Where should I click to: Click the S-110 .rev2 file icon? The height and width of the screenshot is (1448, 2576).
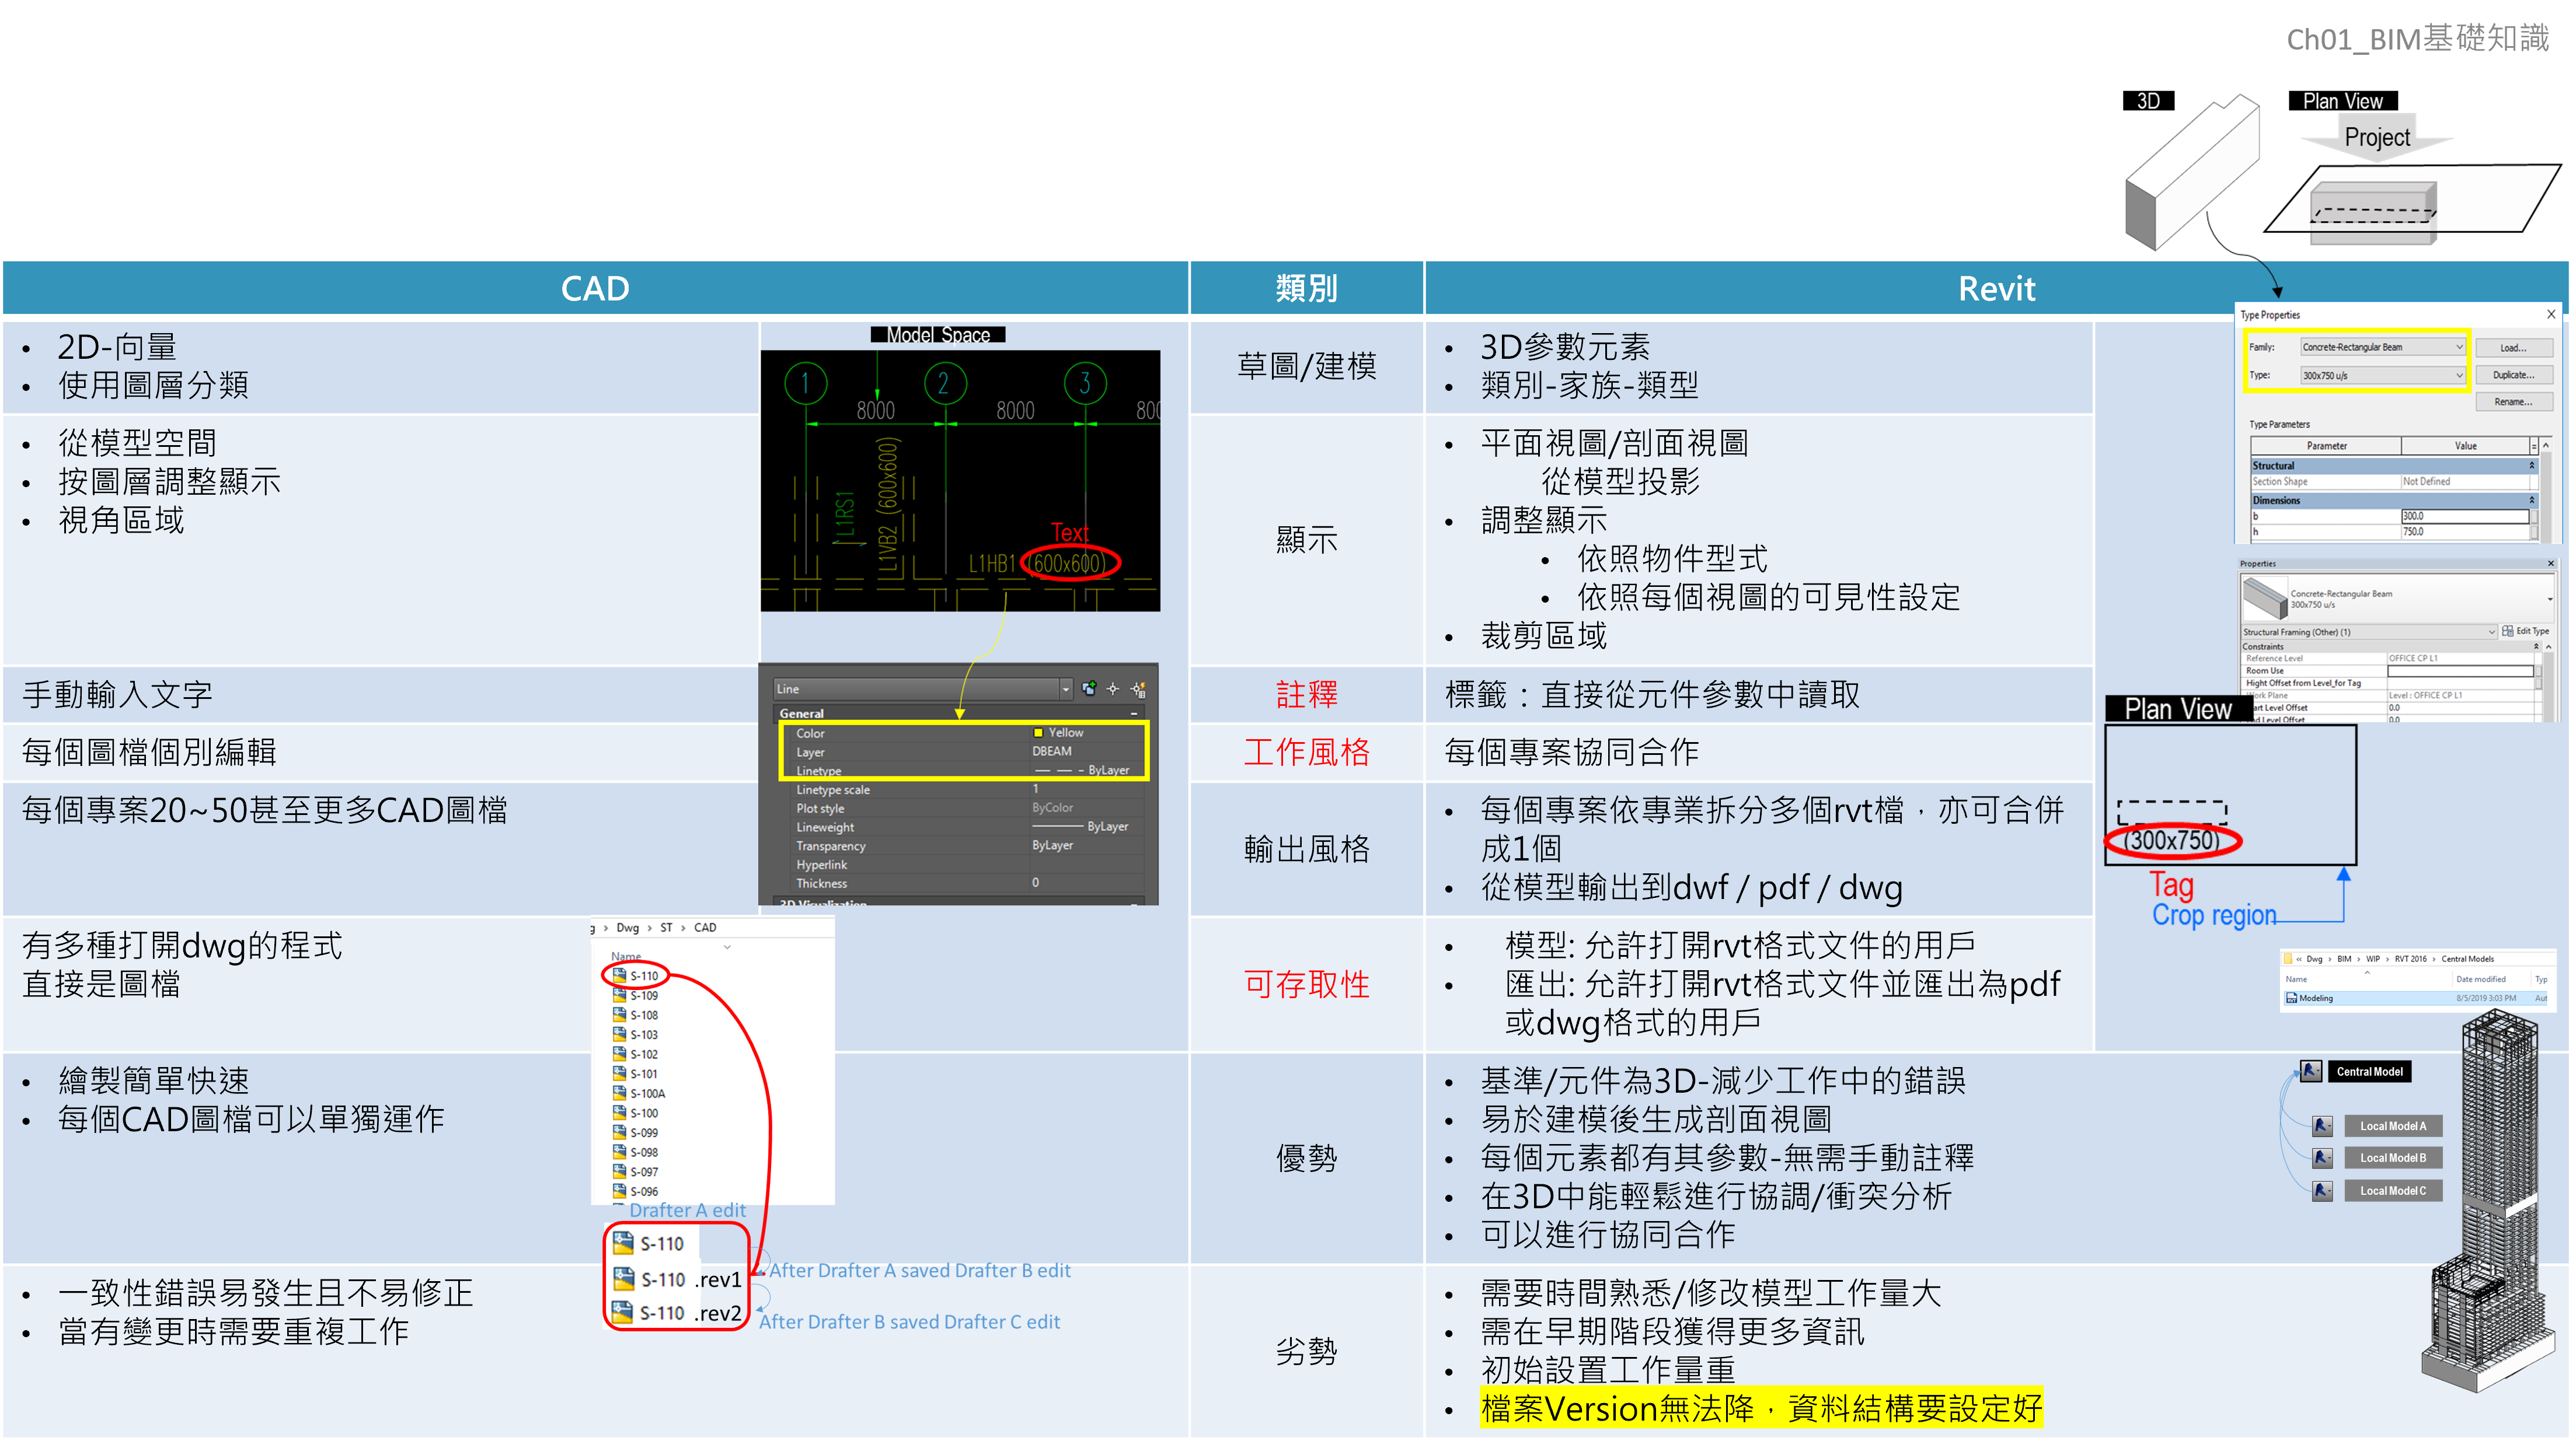[x=623, y=1312]
